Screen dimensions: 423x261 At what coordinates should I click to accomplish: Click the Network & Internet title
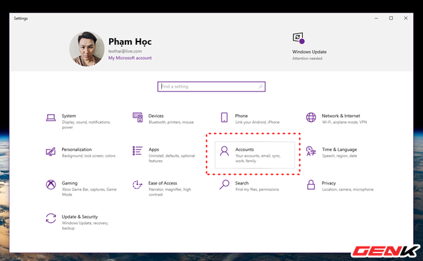click(x=341, y=116)
